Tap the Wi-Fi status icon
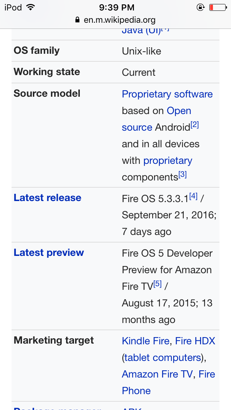Viewport: 231px width, 410px height. click(x=31, y=7)
